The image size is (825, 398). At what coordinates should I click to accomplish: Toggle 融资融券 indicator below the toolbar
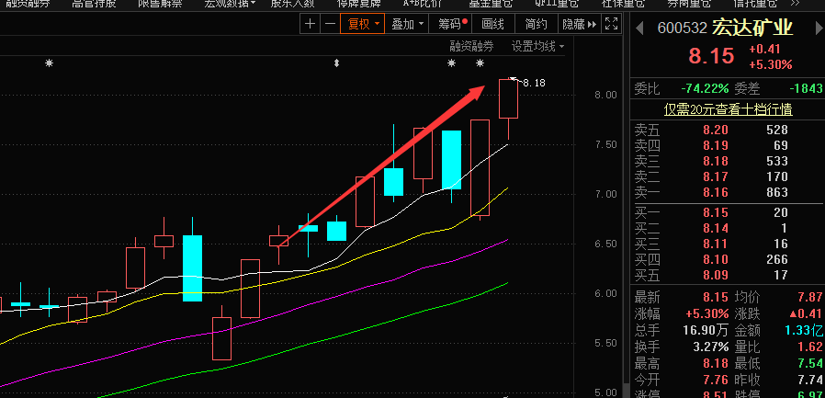471,46
